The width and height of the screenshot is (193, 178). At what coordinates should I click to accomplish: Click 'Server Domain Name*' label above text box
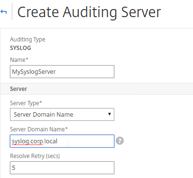coord(39,129)
